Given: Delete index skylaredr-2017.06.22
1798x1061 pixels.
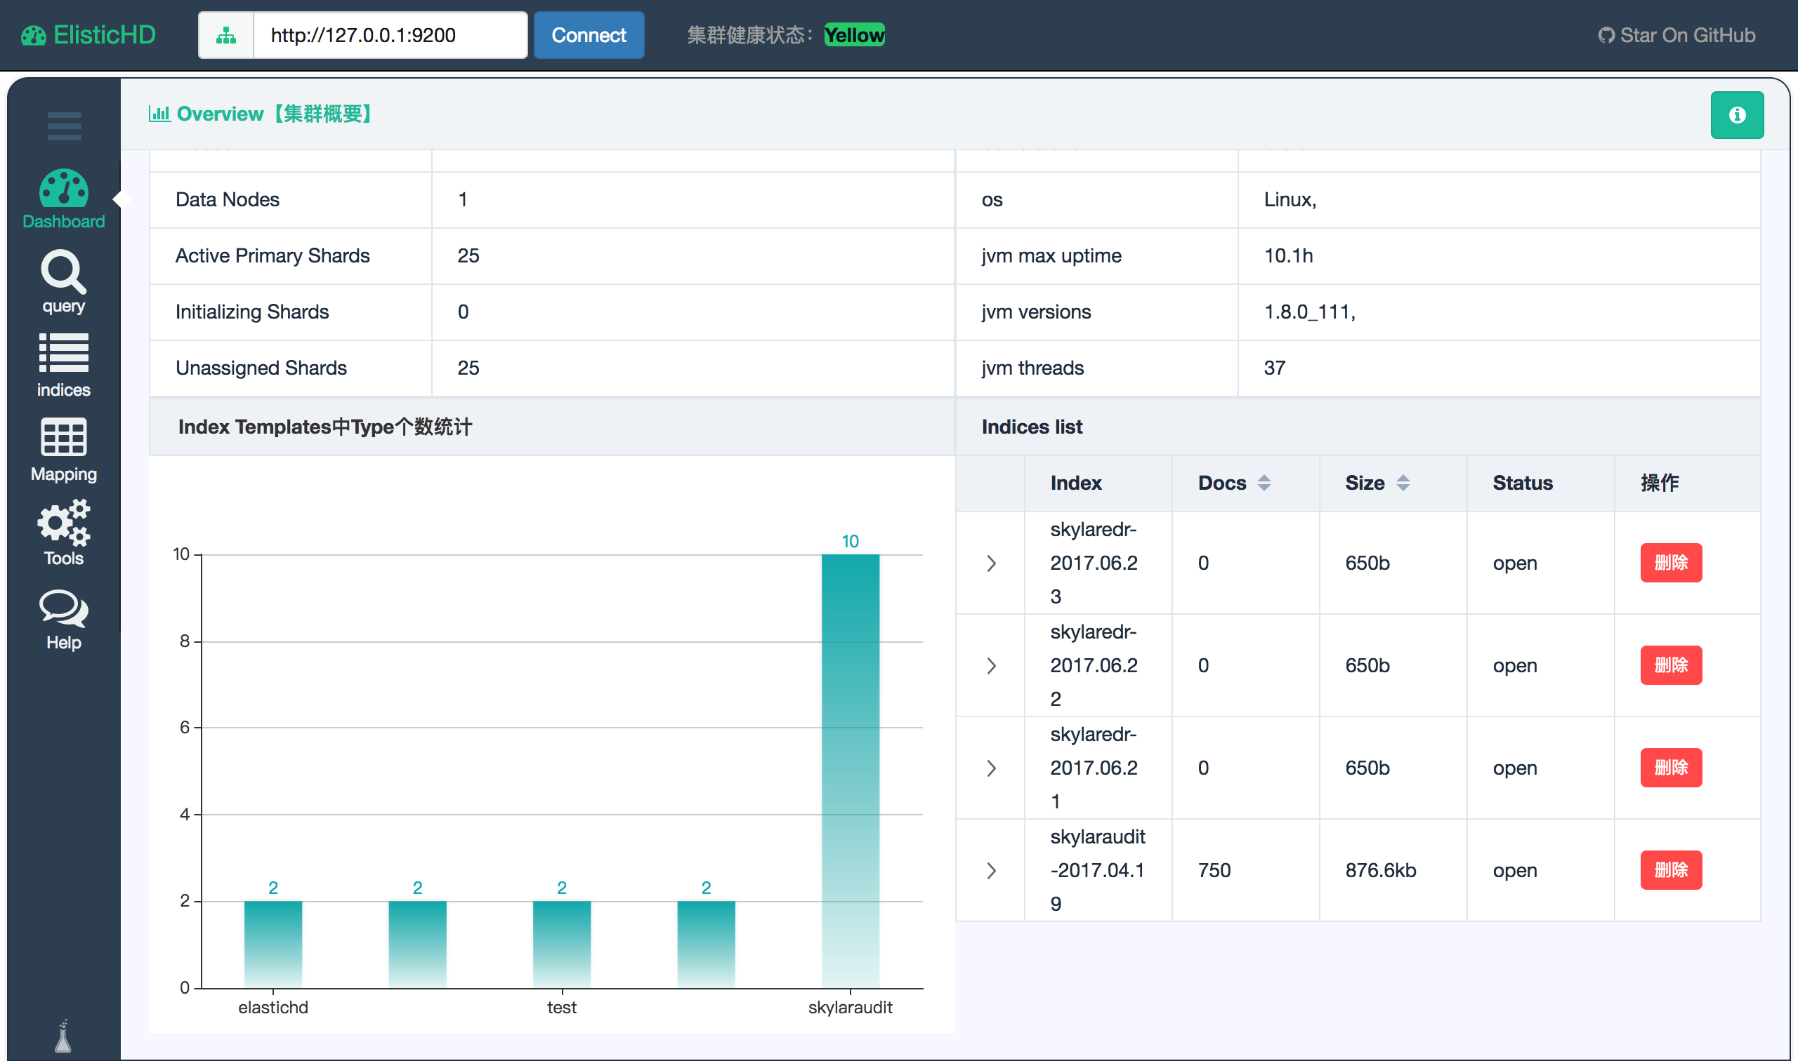Looking at the screenshot, I should point(1671,665).
